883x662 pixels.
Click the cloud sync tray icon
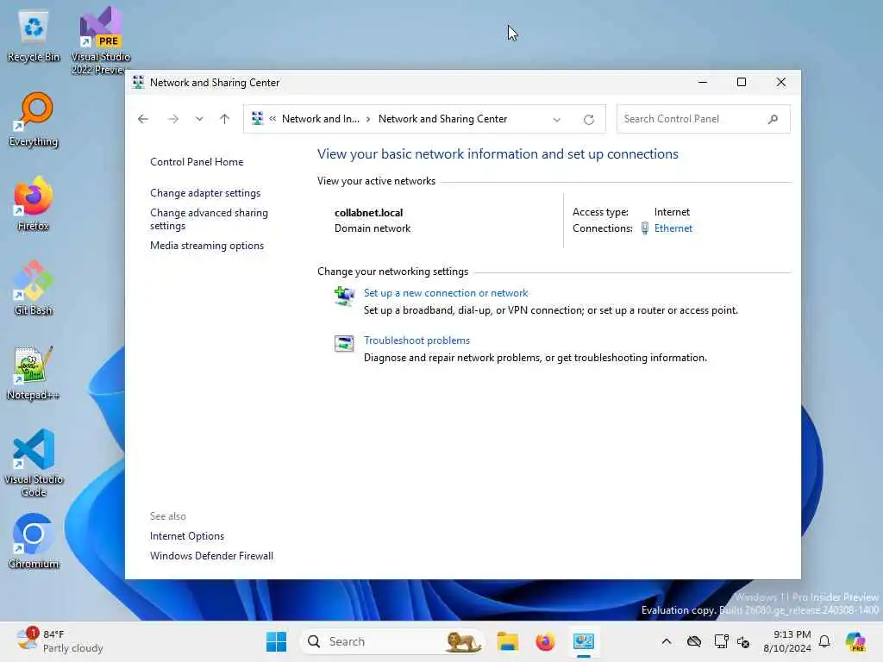694,641
